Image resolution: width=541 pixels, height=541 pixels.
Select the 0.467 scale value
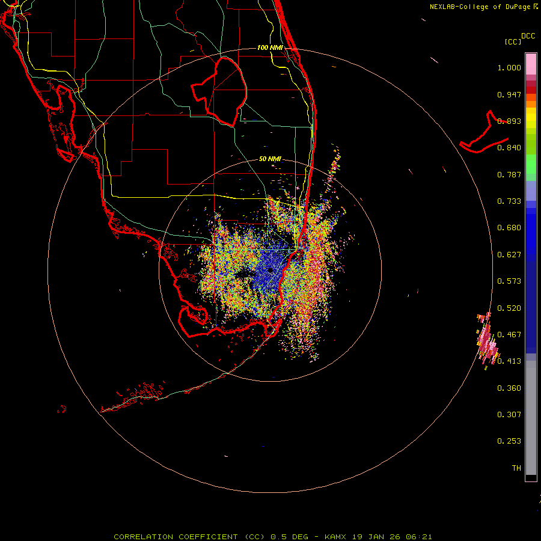pos(509,335)
